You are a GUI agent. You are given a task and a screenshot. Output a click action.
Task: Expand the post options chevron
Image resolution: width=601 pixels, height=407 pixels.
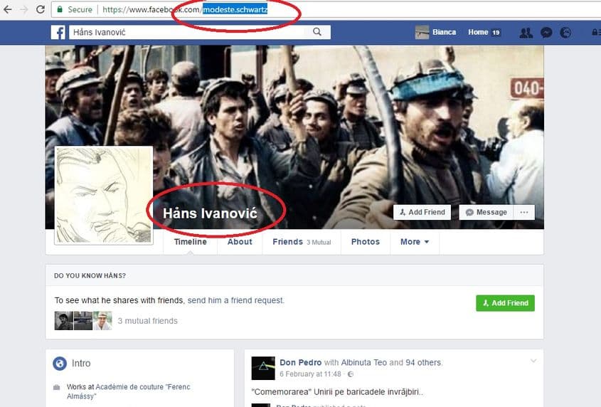pyautogui.click(x=533, y=361)
